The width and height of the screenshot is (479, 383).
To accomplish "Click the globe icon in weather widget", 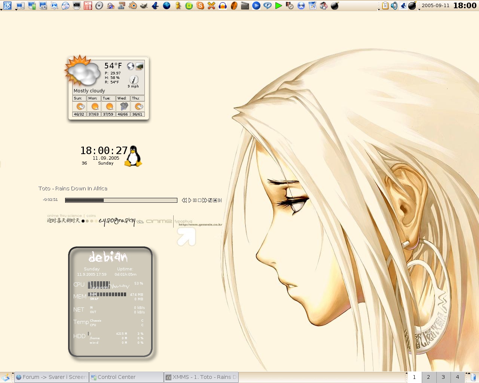I will [x=131, y=66].
